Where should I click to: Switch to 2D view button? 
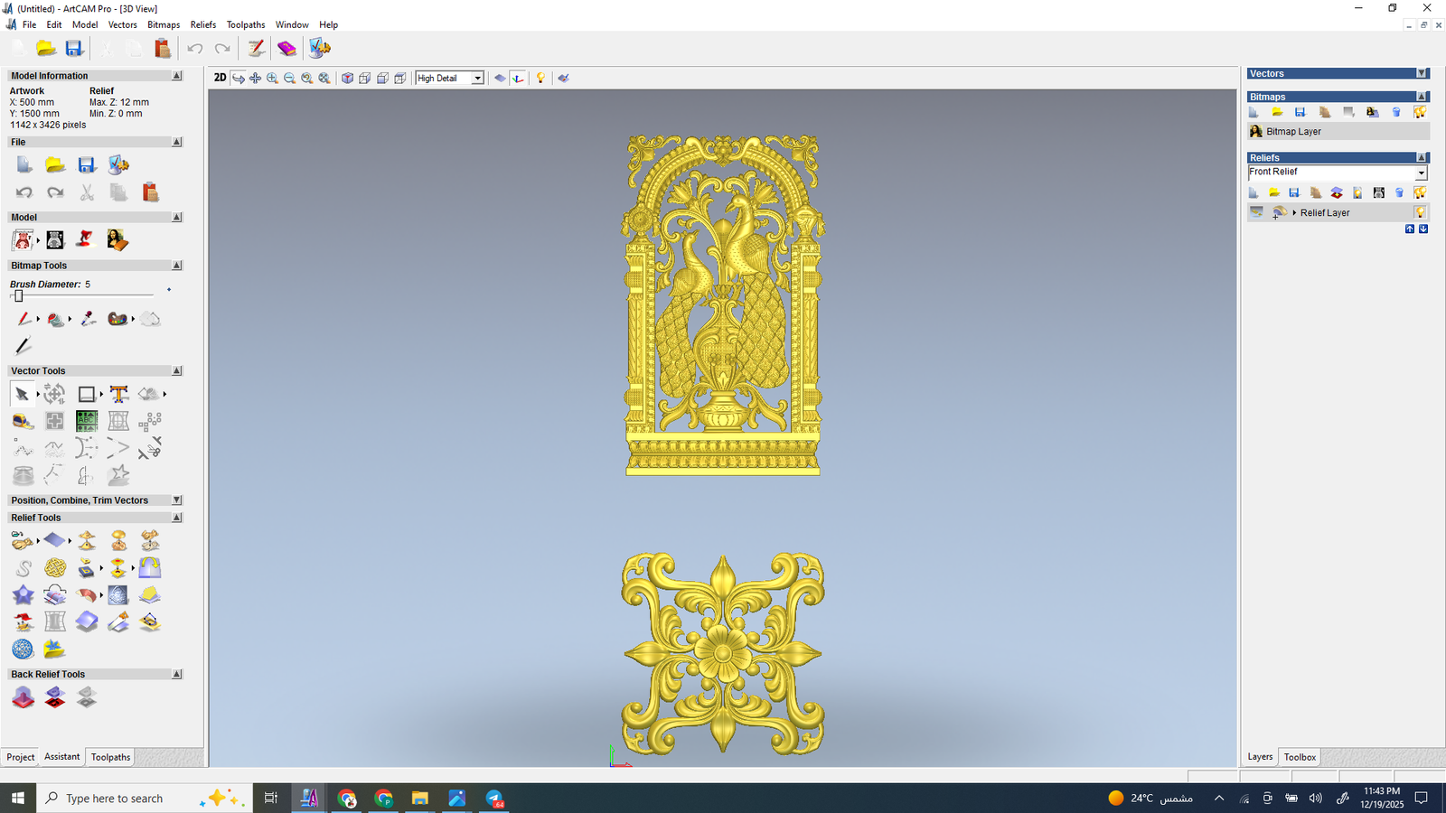[220, 79]
